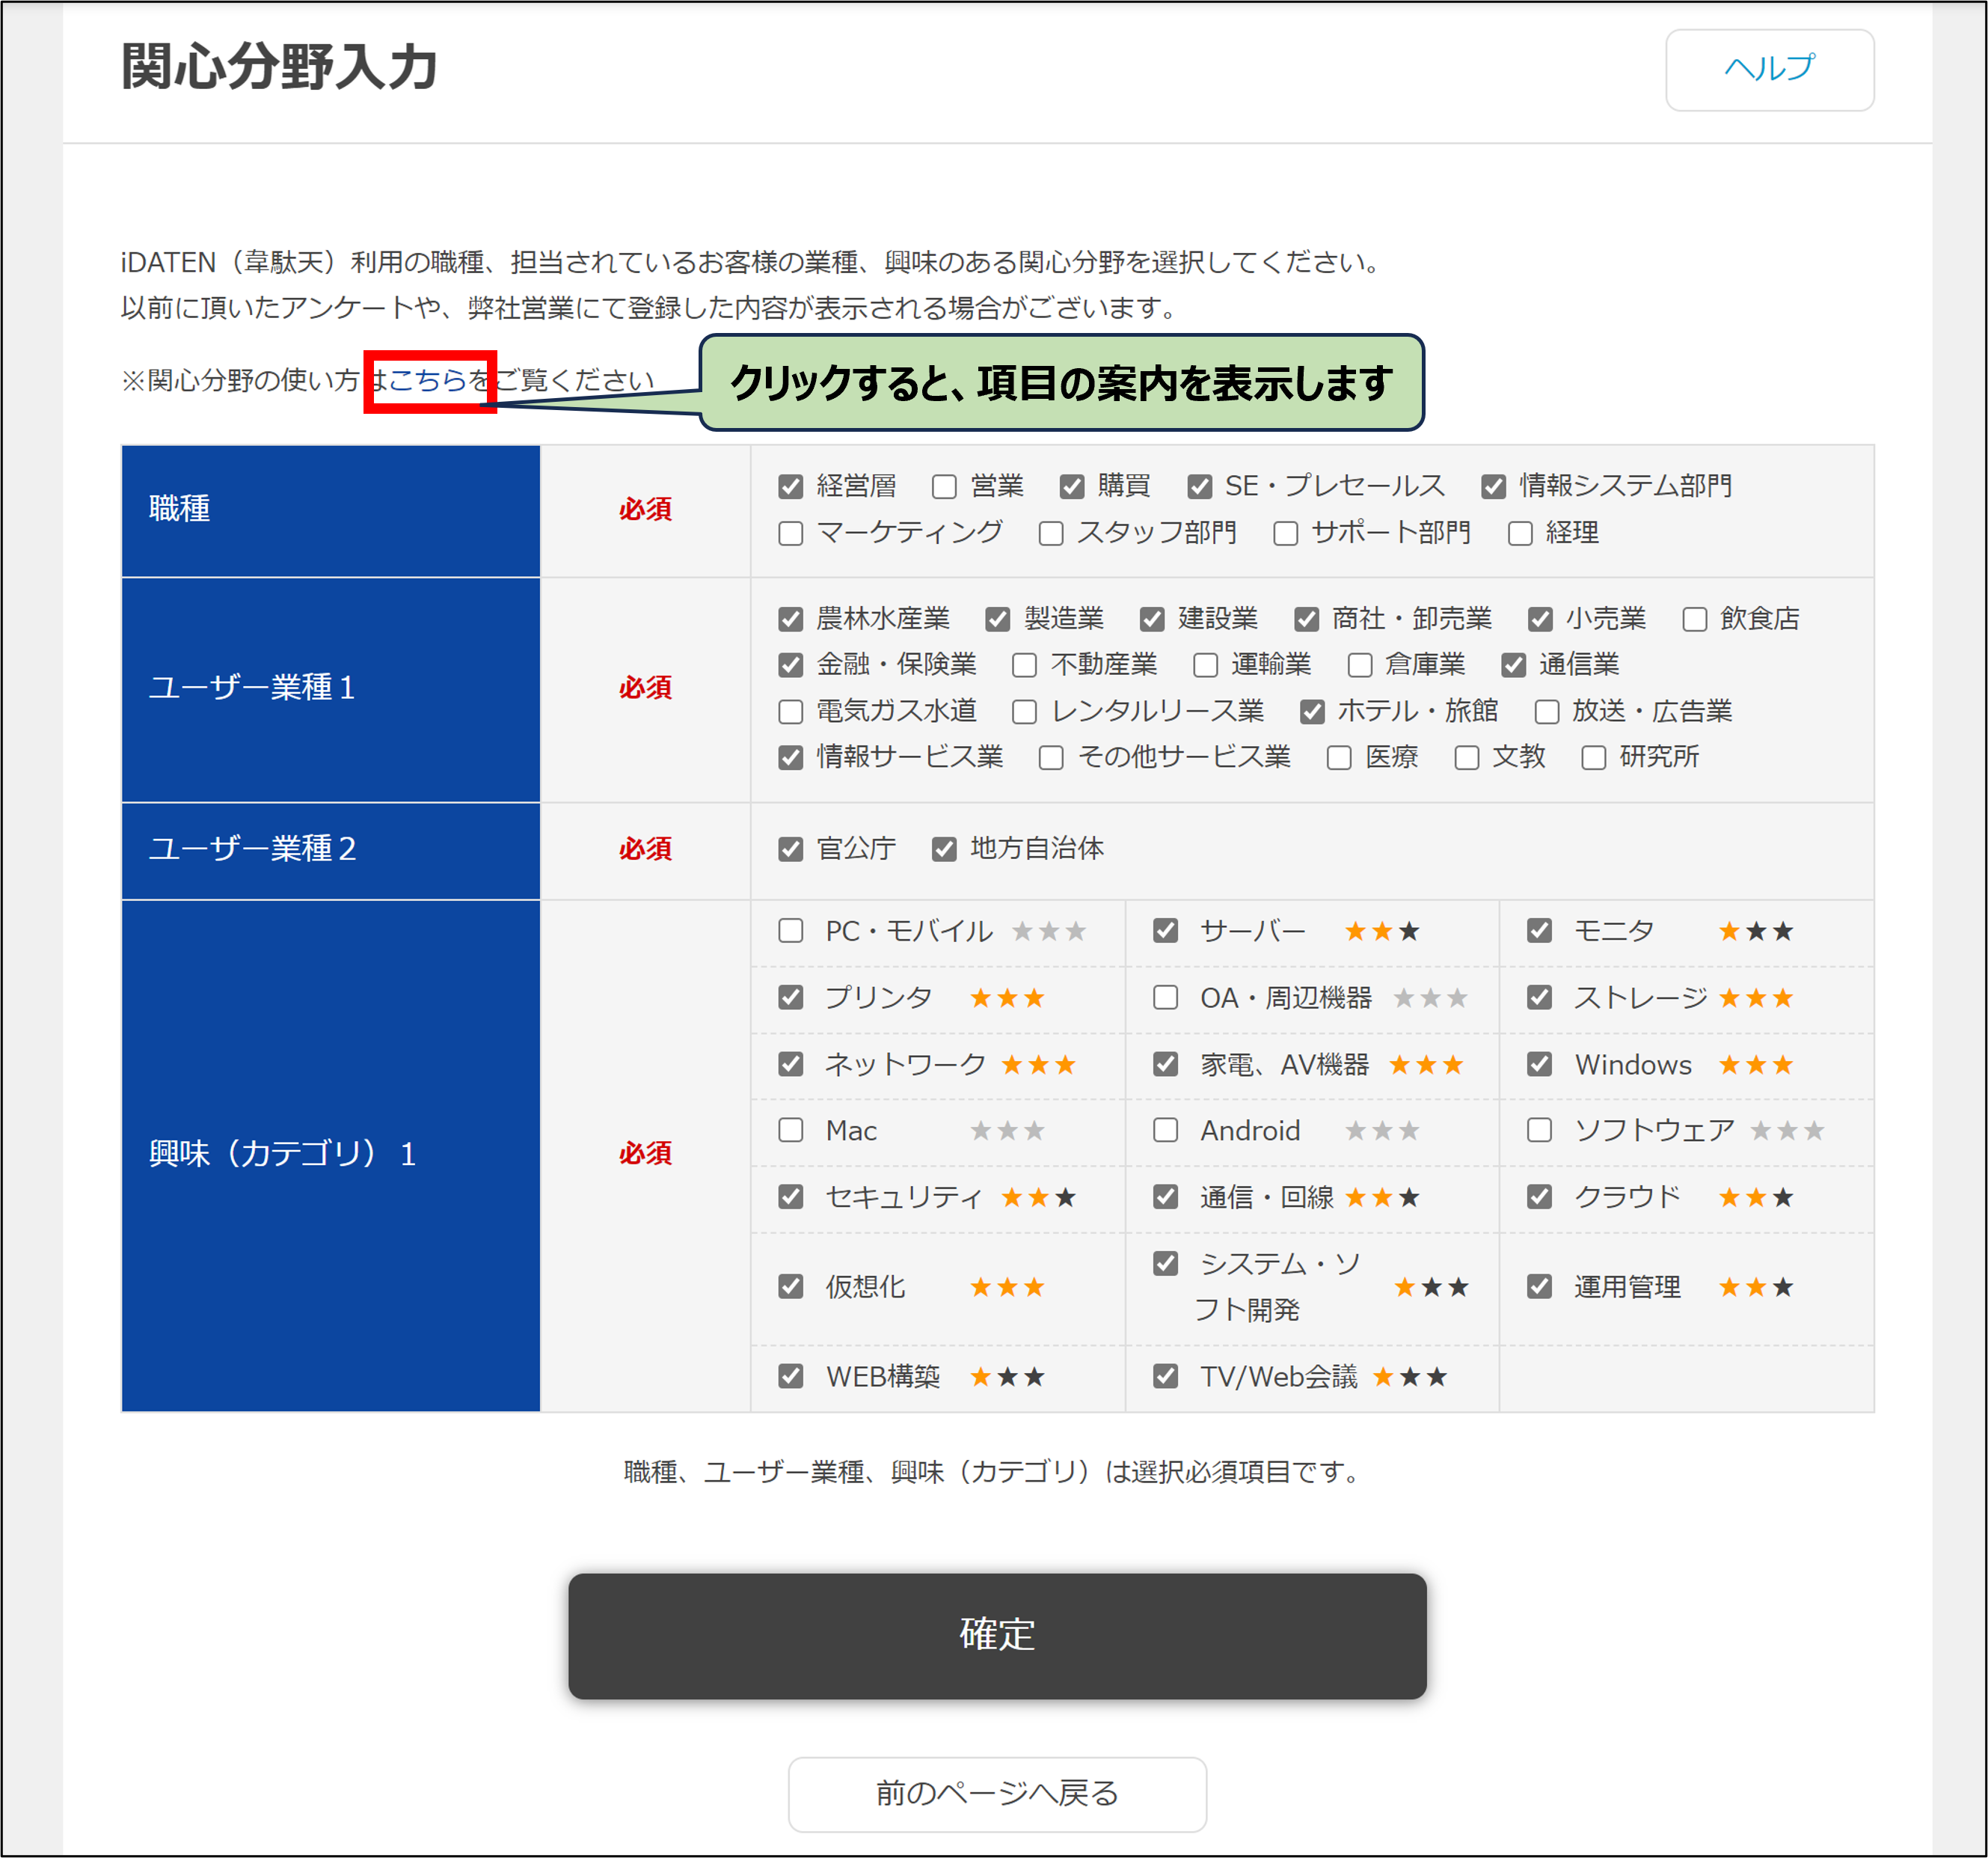The width and height of the screenshot is (1988, 1858).
Task: Toggle the ソフトウェア checkbox
Action: point(1539,1131)
